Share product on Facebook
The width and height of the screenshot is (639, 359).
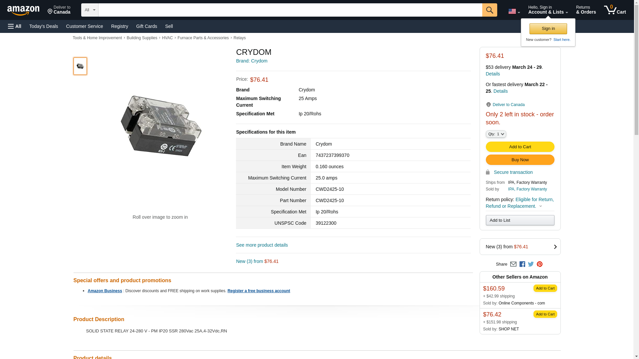click(x=522, y=264)
